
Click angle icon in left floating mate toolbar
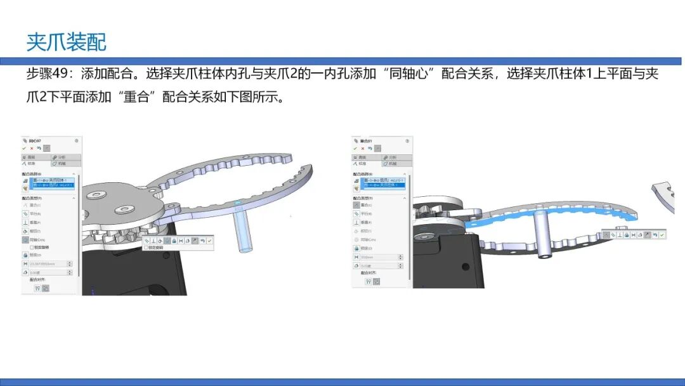coord(188,241)
